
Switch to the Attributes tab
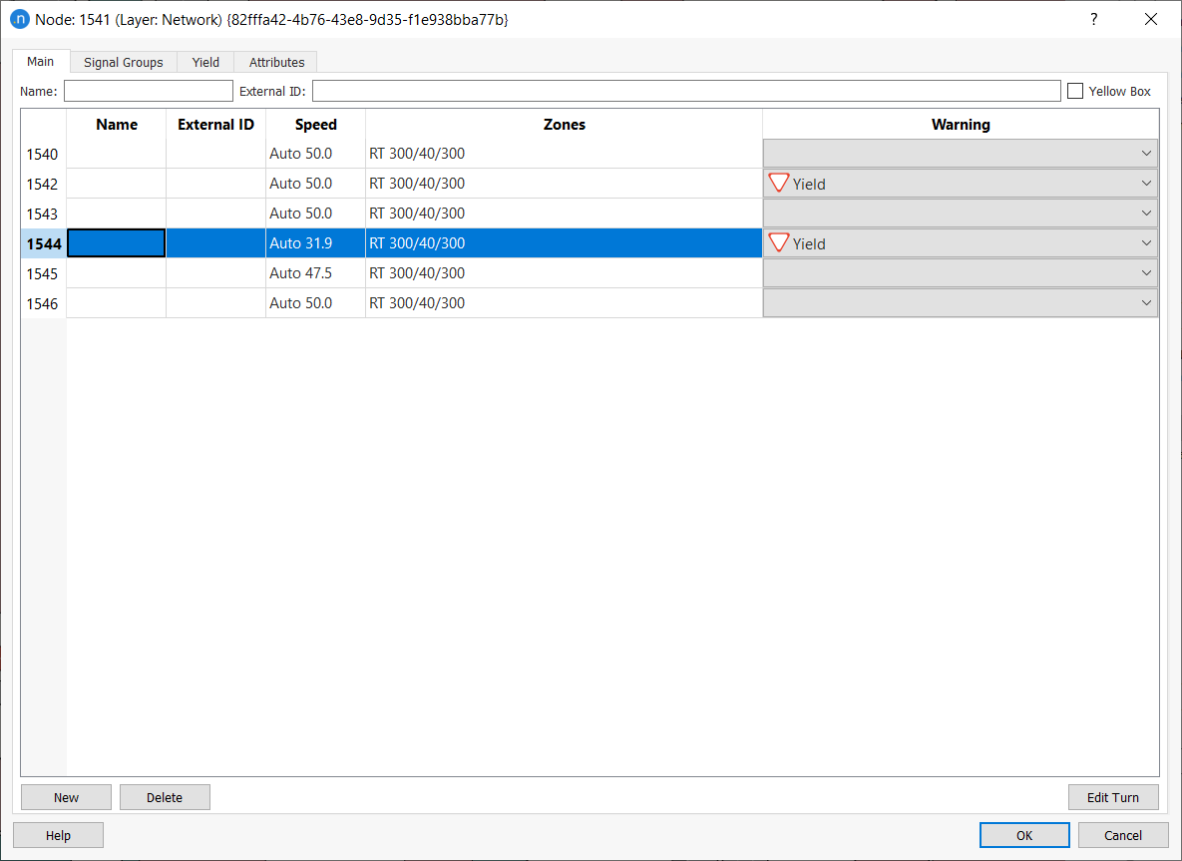(276, 62)
